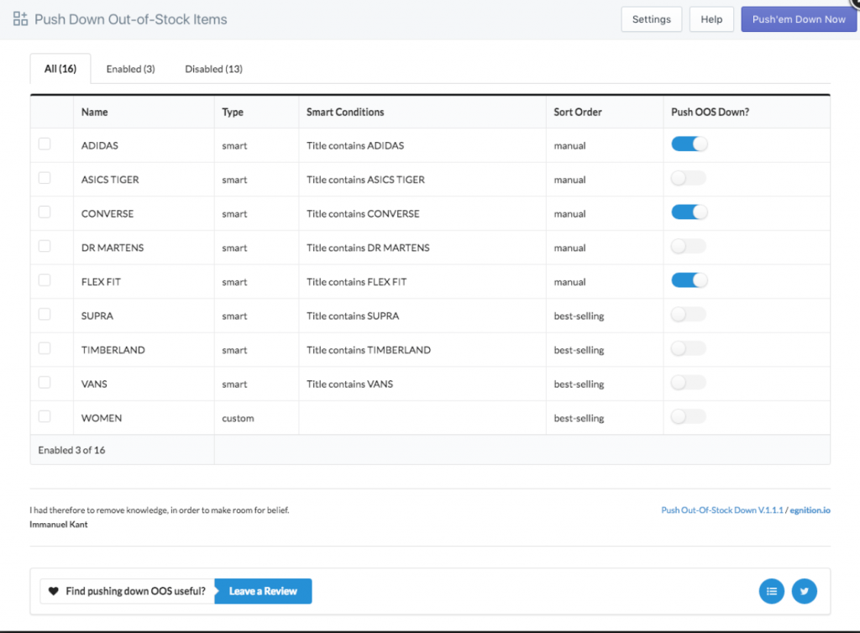Enable Push OOS Down for DR MARTENS
The image size is (860, 633).
[689, 246]
